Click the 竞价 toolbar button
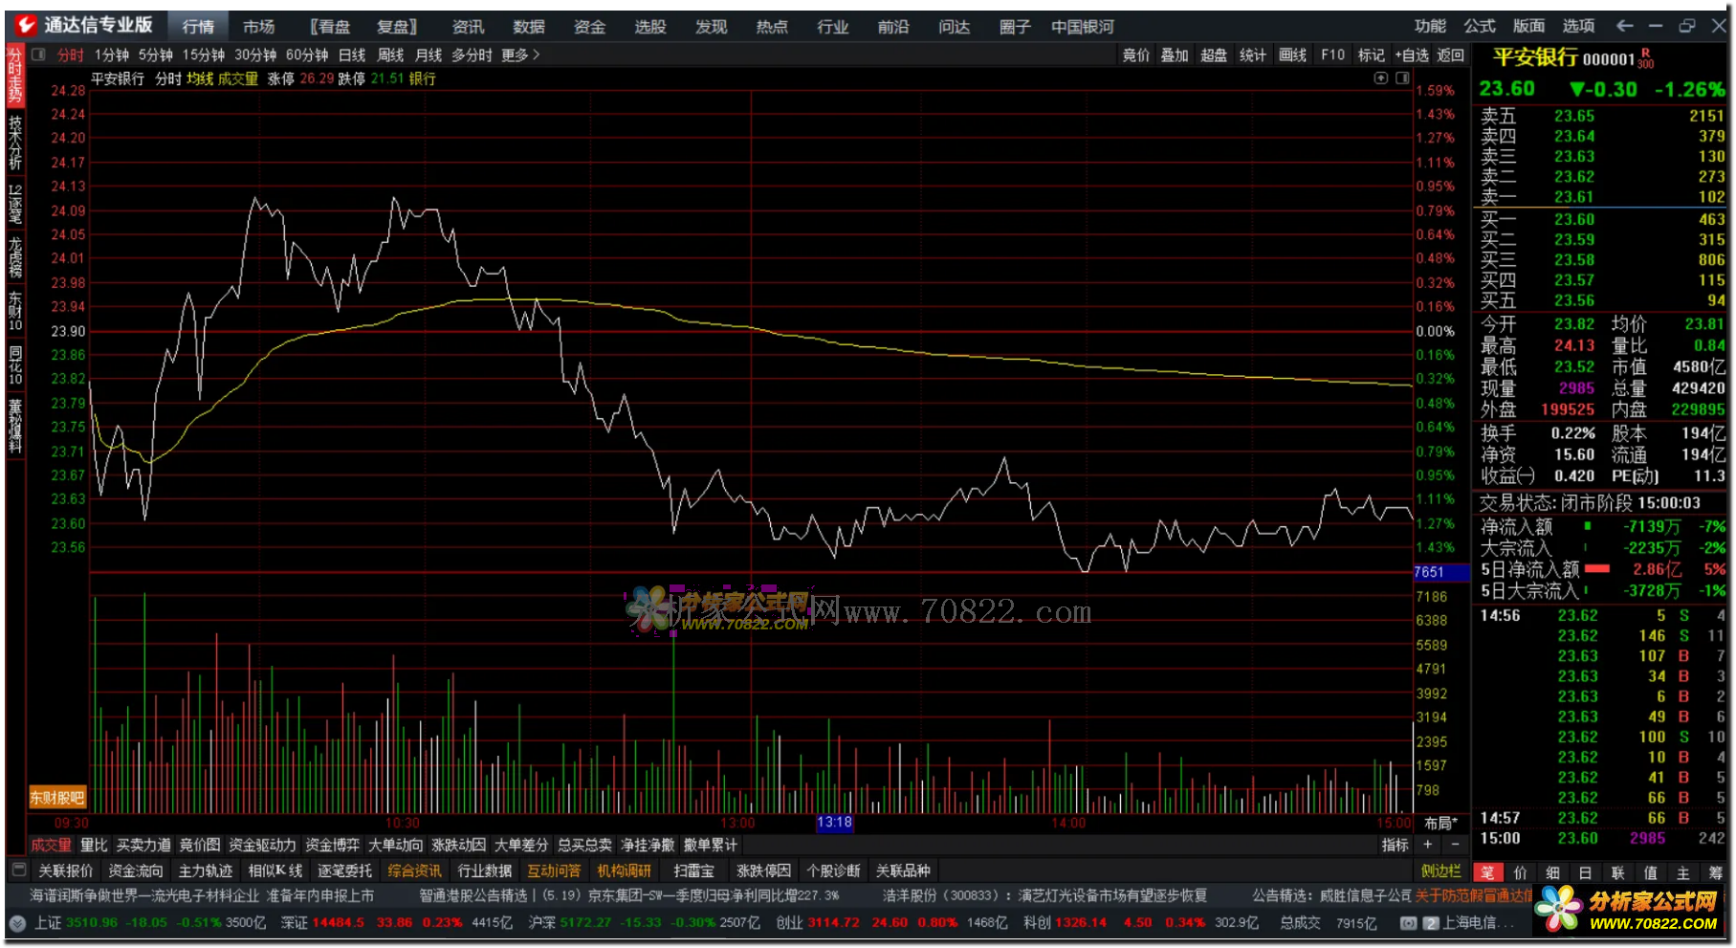Screen dimensions: 1736x948 click(x=1136, y=55)
